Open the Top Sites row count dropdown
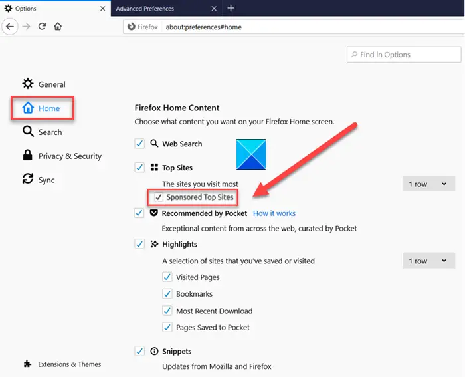This screenshot has width=465, height=377. (x=428, y=184)
